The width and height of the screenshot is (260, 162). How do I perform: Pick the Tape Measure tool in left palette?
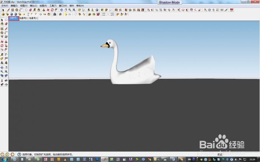point(2,54)
